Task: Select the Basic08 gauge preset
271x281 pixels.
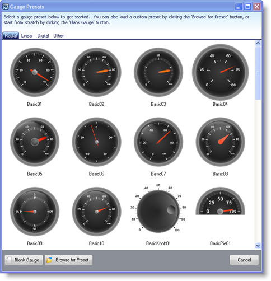Action: coord(221,142)
